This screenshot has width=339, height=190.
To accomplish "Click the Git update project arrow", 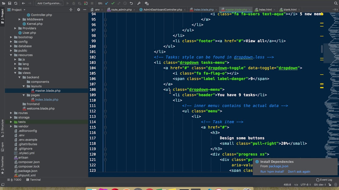I will pos(106,3).
